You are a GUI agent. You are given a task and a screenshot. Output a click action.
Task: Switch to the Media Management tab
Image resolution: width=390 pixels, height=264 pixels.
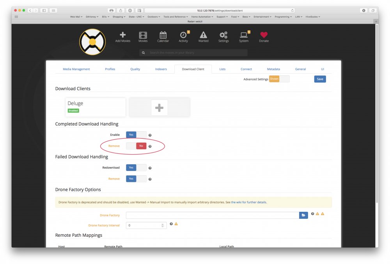76,69
